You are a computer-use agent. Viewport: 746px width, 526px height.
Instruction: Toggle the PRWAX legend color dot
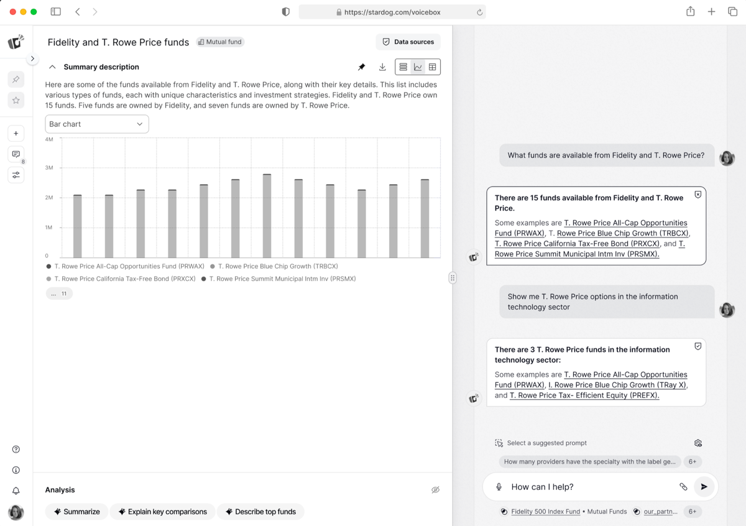tap(49, 266)
